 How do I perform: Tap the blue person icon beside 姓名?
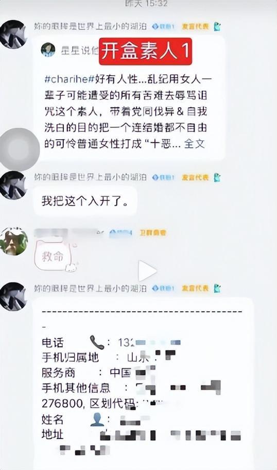click(x=97, y=419)
